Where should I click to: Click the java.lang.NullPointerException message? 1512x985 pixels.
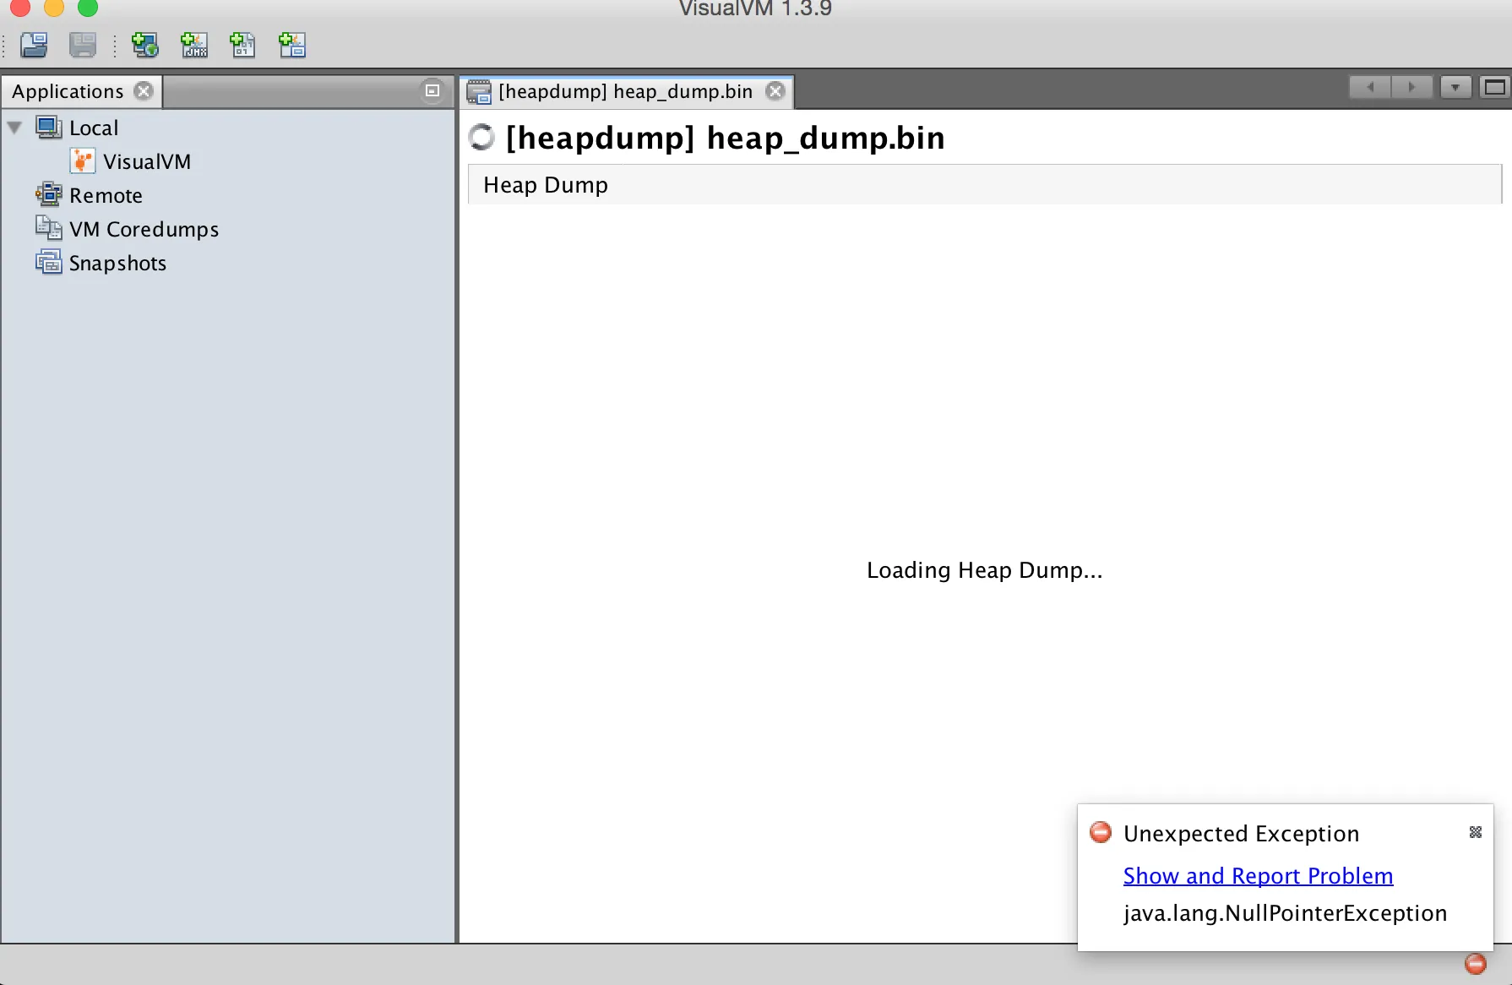(1285, 913)
